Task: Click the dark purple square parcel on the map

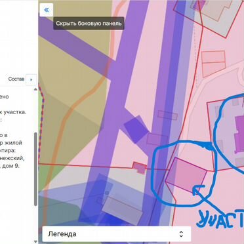Action: [136, 130]
